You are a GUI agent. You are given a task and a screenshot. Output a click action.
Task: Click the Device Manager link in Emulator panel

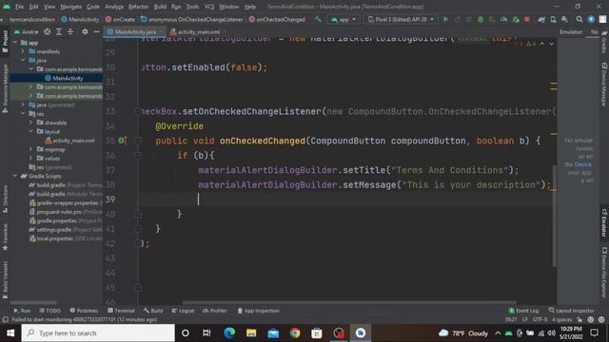[x=582, y=164]
